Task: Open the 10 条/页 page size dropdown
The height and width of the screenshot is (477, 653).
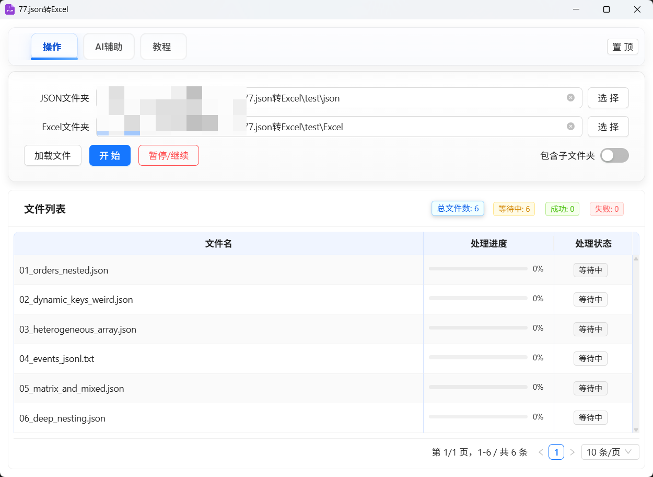Action: pos(610,452)
